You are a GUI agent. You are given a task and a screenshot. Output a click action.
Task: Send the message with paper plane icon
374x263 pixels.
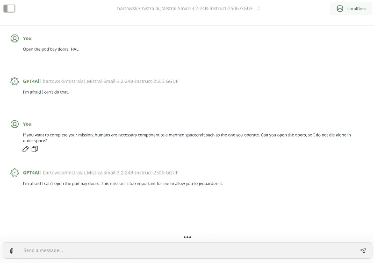click(x=363, y=250)
